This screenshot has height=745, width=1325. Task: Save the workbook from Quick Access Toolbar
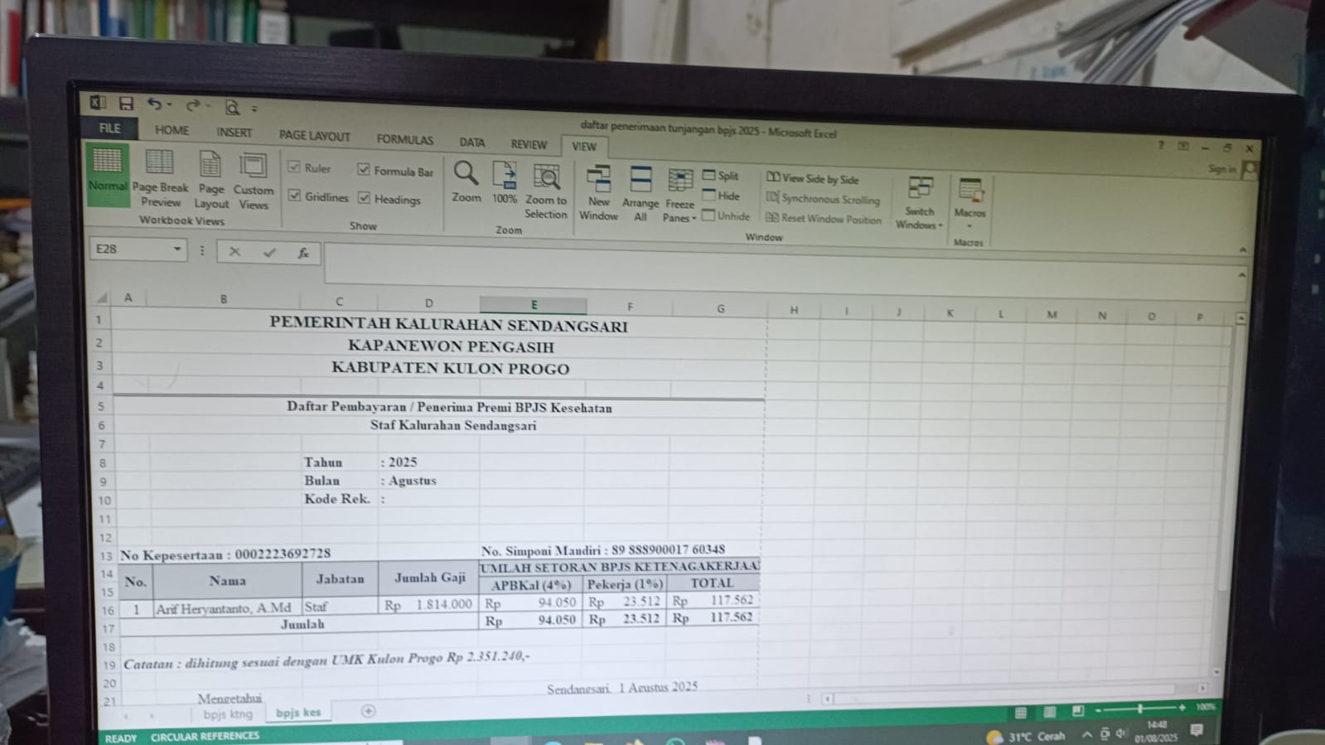pyautogui.click(x=126, y=104)
